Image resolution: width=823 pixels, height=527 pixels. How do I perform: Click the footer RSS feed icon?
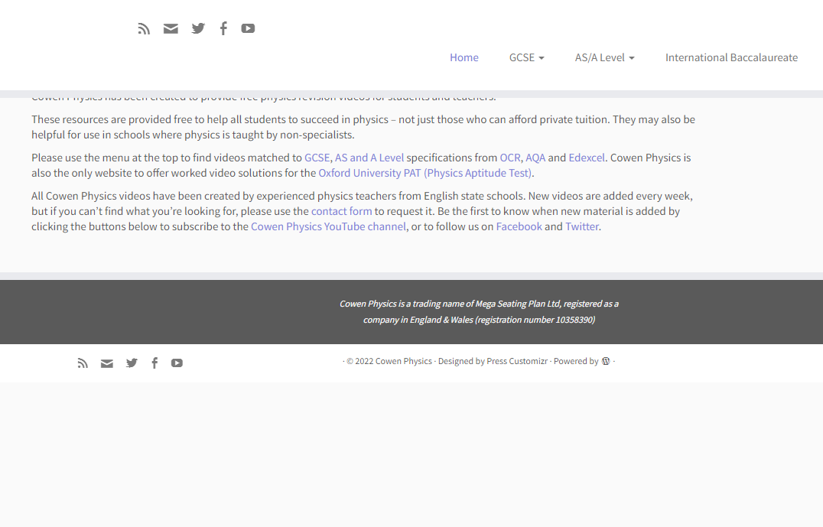pos(83,363)
